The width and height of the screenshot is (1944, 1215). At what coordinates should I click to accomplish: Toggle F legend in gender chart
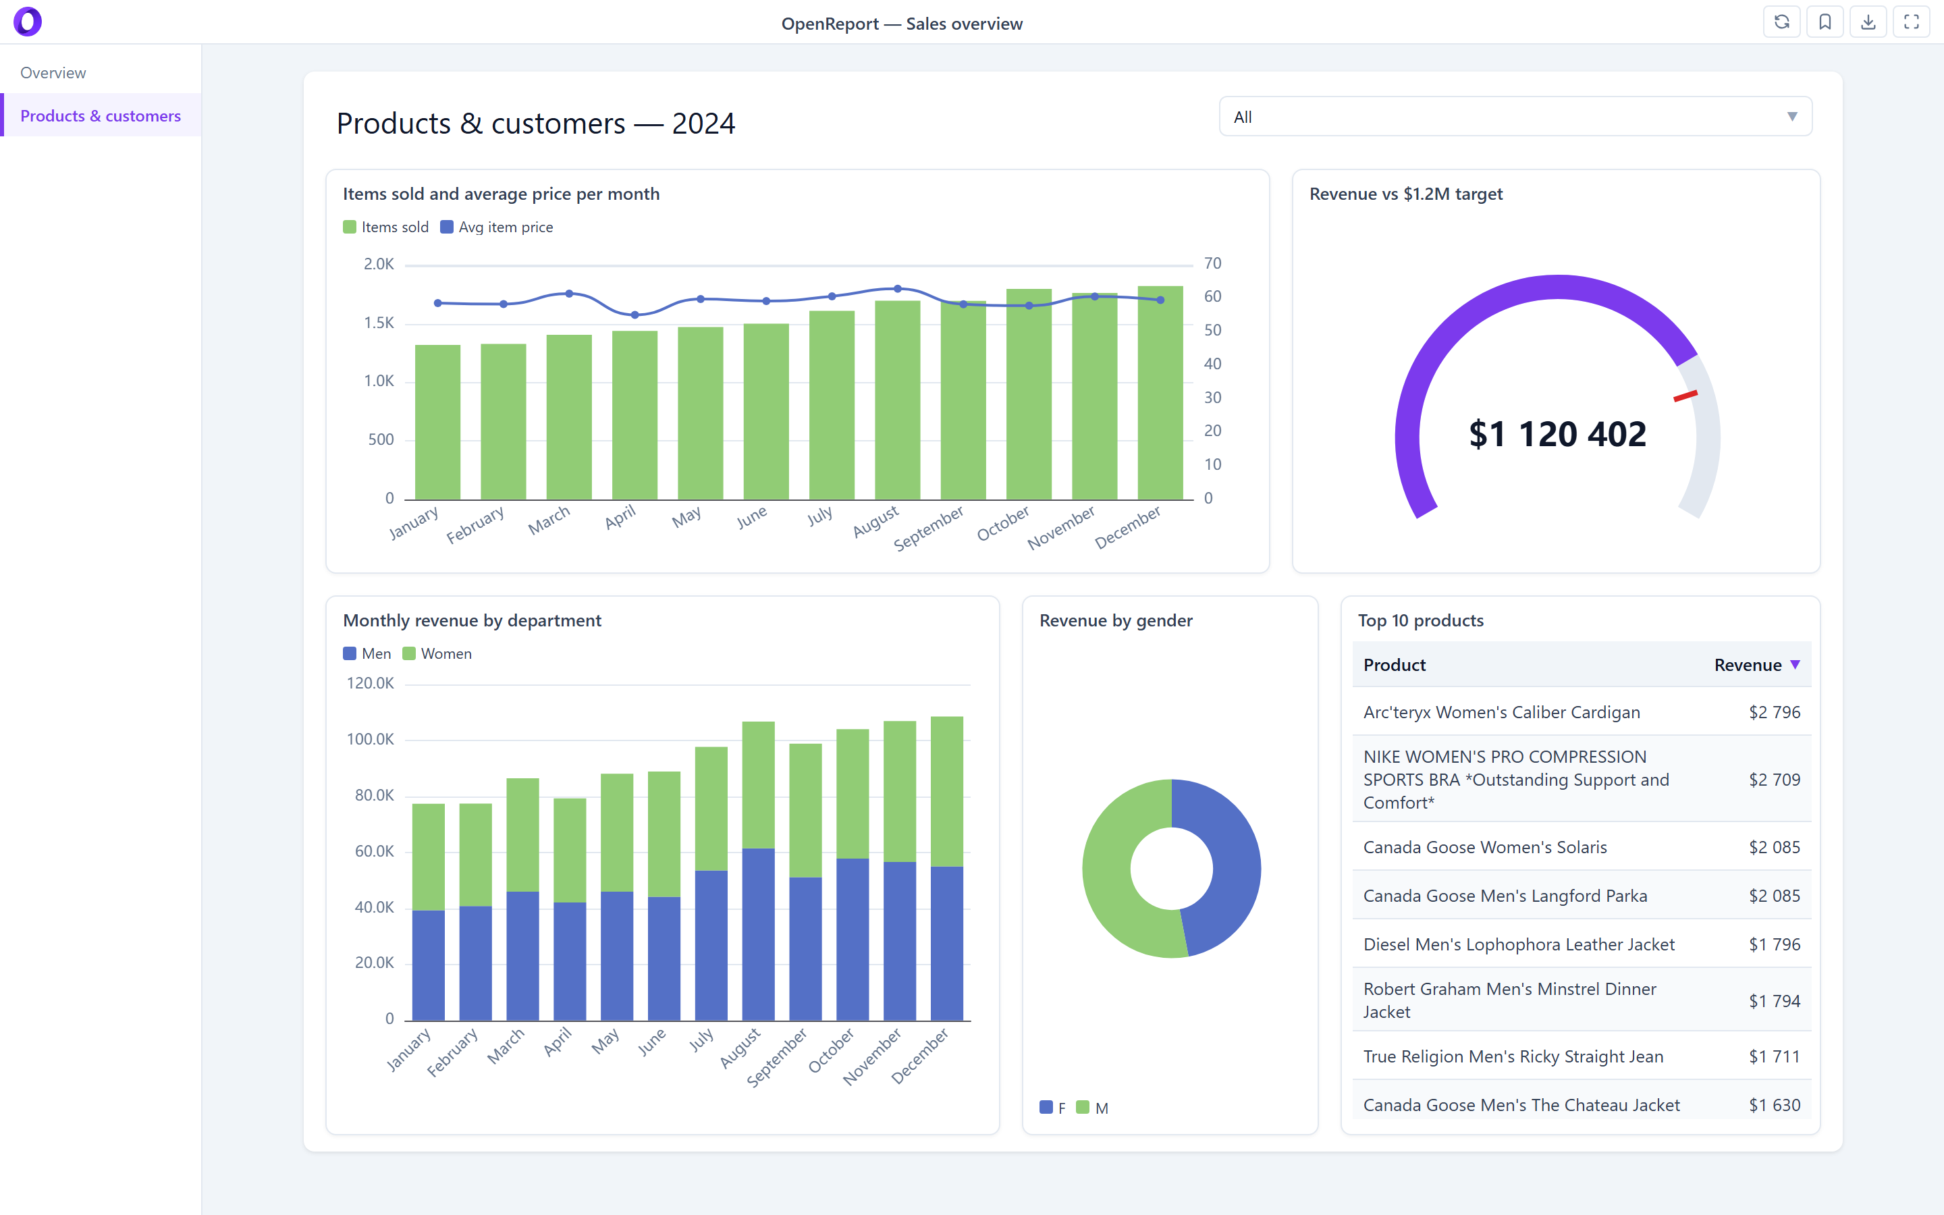(x=1052, y=1108)
